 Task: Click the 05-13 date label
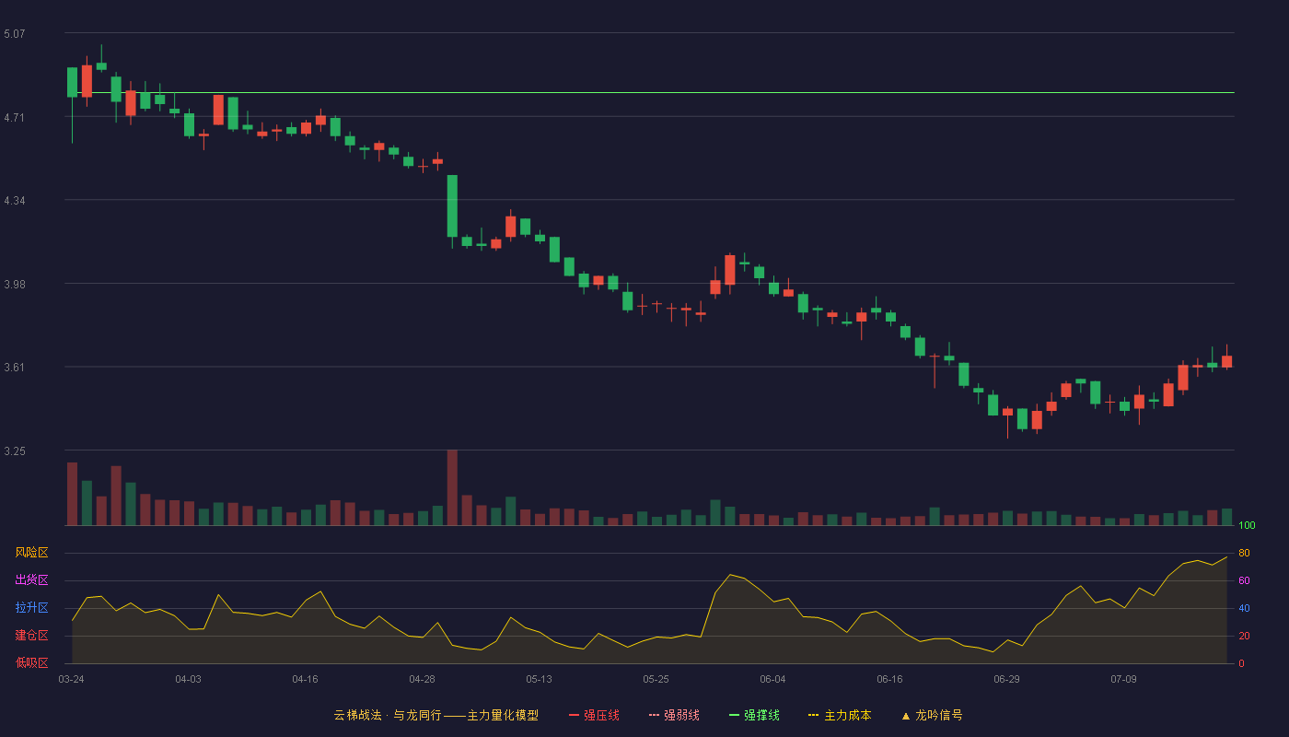click(x=539, y=679)
